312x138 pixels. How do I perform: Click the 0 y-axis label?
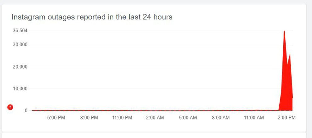26,111
